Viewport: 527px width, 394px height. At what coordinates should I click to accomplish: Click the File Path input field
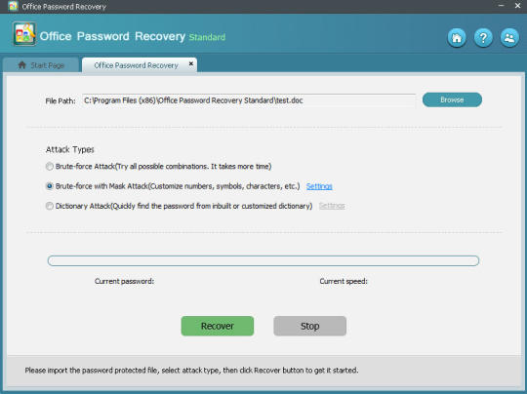(x=249, y=100)
